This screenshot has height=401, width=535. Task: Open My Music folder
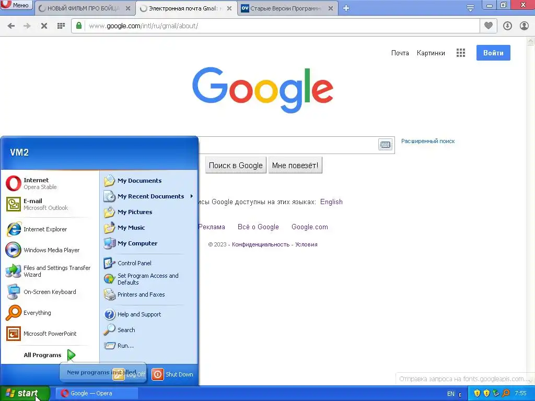[149, 228]
